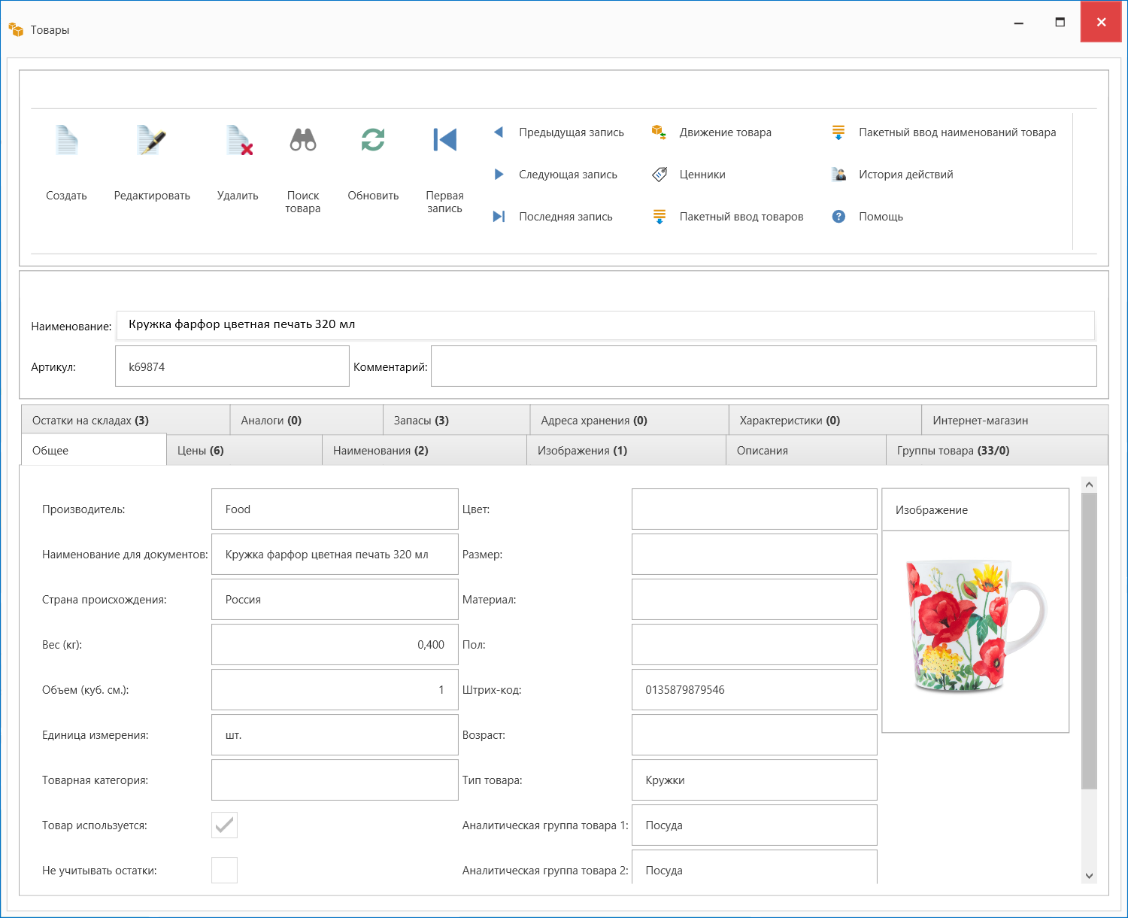
Task: Open the 'Наименования (2)' tab
Action: [424, 450]
